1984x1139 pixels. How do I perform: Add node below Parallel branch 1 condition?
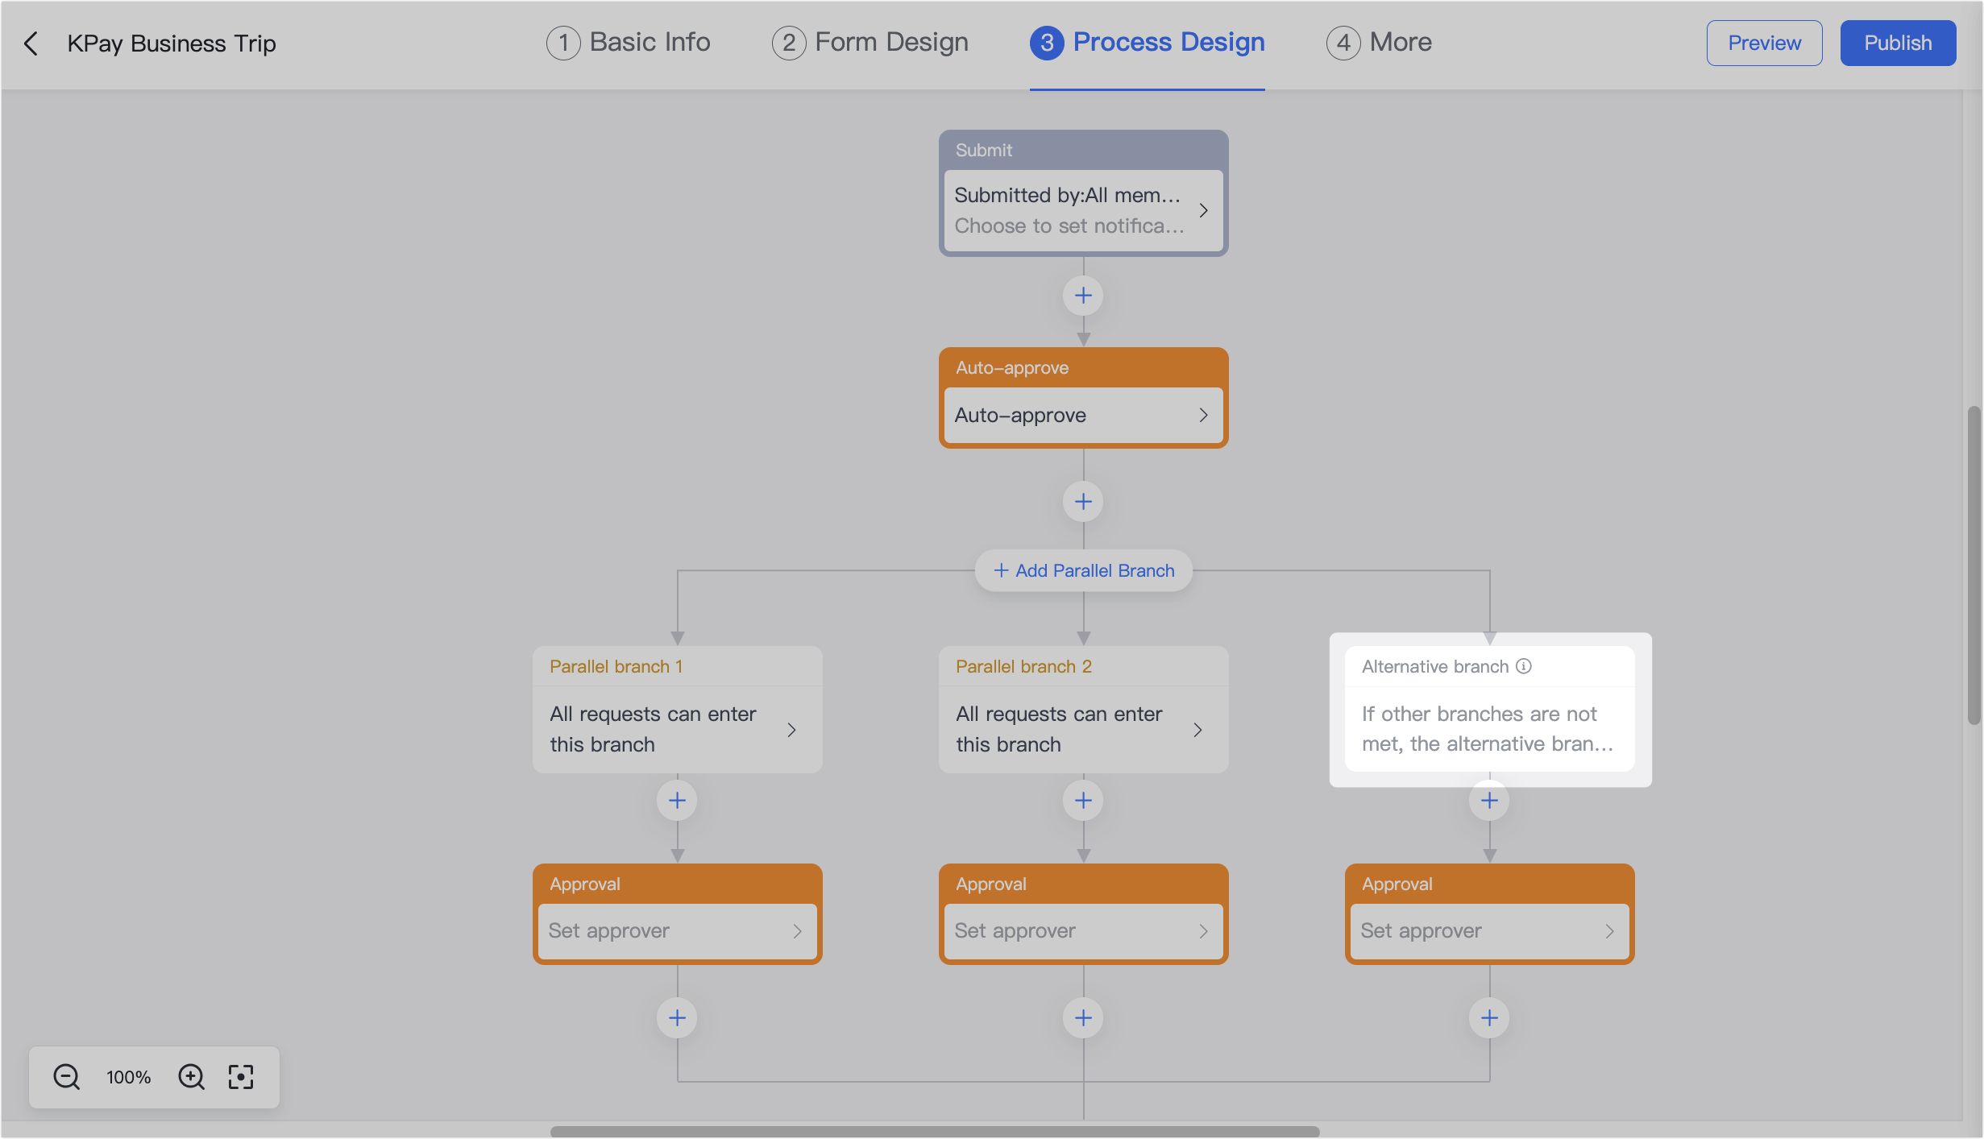click(677, 801)
